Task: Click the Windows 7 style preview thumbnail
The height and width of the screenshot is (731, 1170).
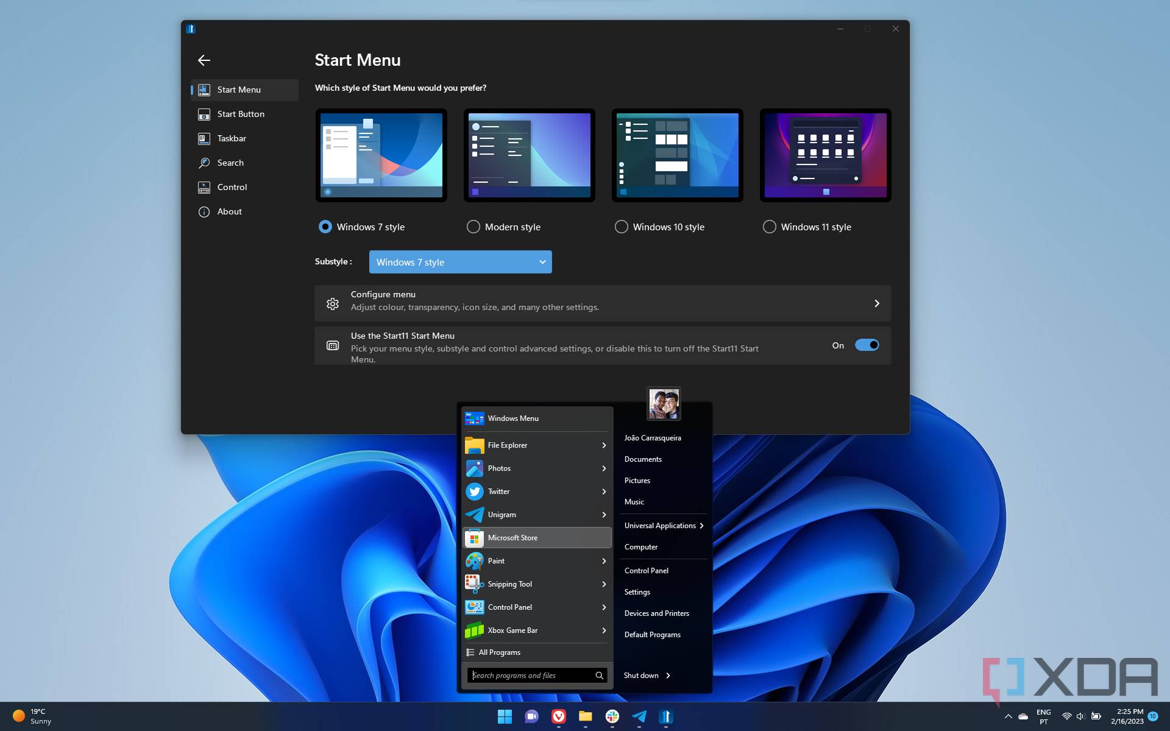Action: click(381, 155)
